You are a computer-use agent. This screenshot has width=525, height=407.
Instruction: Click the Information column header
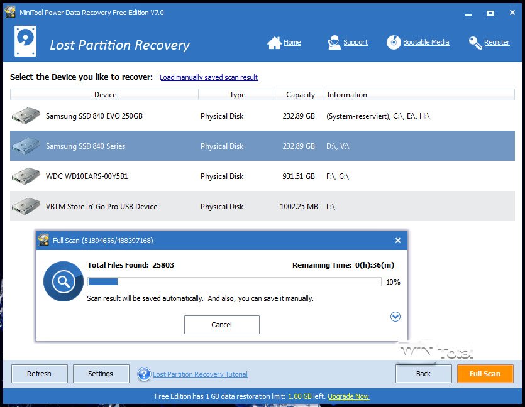[419, 95]
